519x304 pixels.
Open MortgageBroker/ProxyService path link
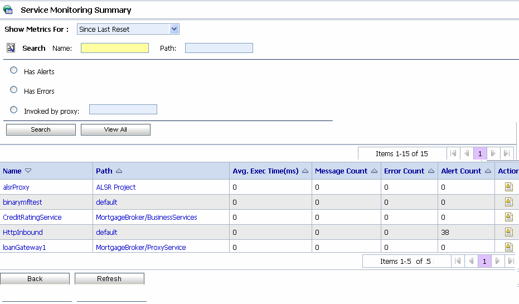pyautogui.click(x=140, y=247)
